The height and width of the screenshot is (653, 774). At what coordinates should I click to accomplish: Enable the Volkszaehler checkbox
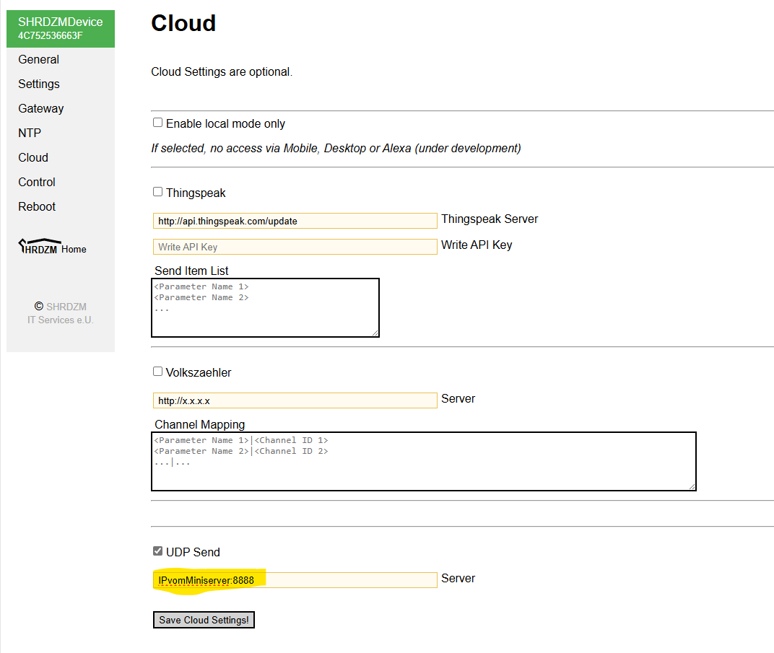(157, 372)
